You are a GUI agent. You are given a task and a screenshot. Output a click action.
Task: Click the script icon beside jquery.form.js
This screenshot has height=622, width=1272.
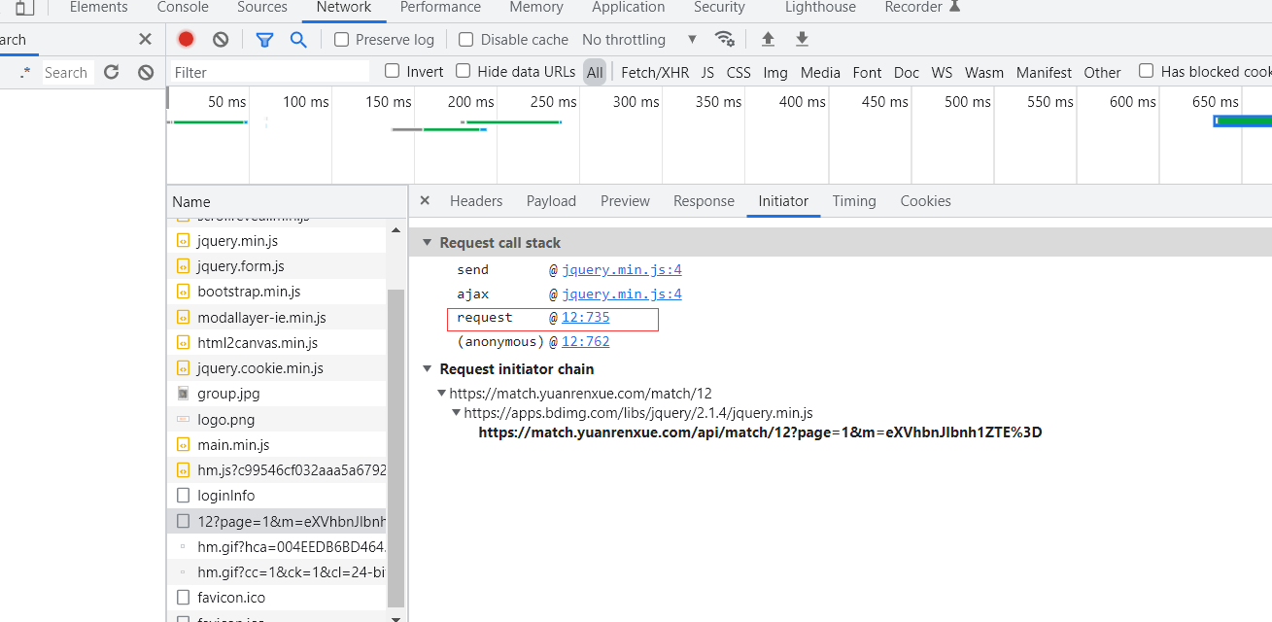[x=183, y=265]
